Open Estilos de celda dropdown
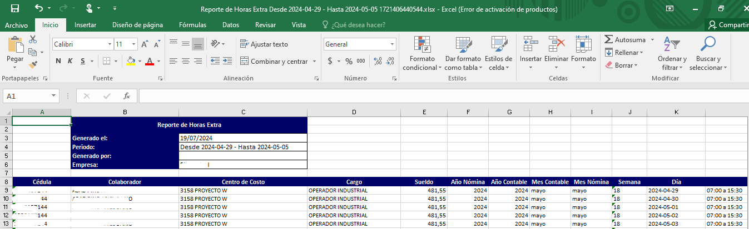The width and height of the screenshot is (749, 229). coord(499,54)
